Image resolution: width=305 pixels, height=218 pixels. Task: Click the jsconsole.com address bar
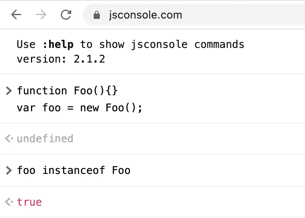point(194,15)
